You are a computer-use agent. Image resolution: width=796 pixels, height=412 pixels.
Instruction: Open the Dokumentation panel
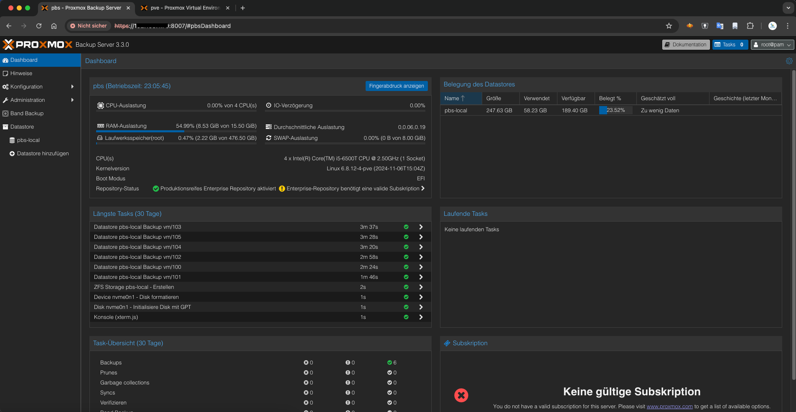(686, 44)
